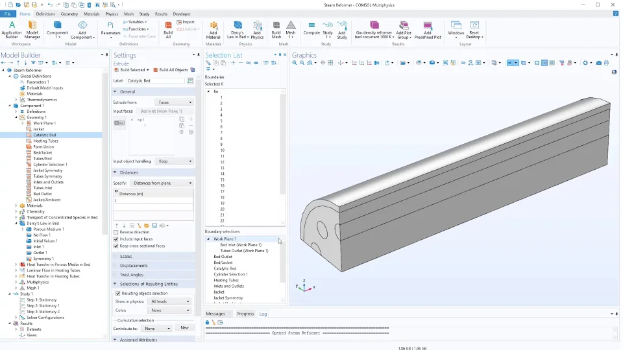
Task: Open the Color dropdown set to None
Action: pos(170,310)
